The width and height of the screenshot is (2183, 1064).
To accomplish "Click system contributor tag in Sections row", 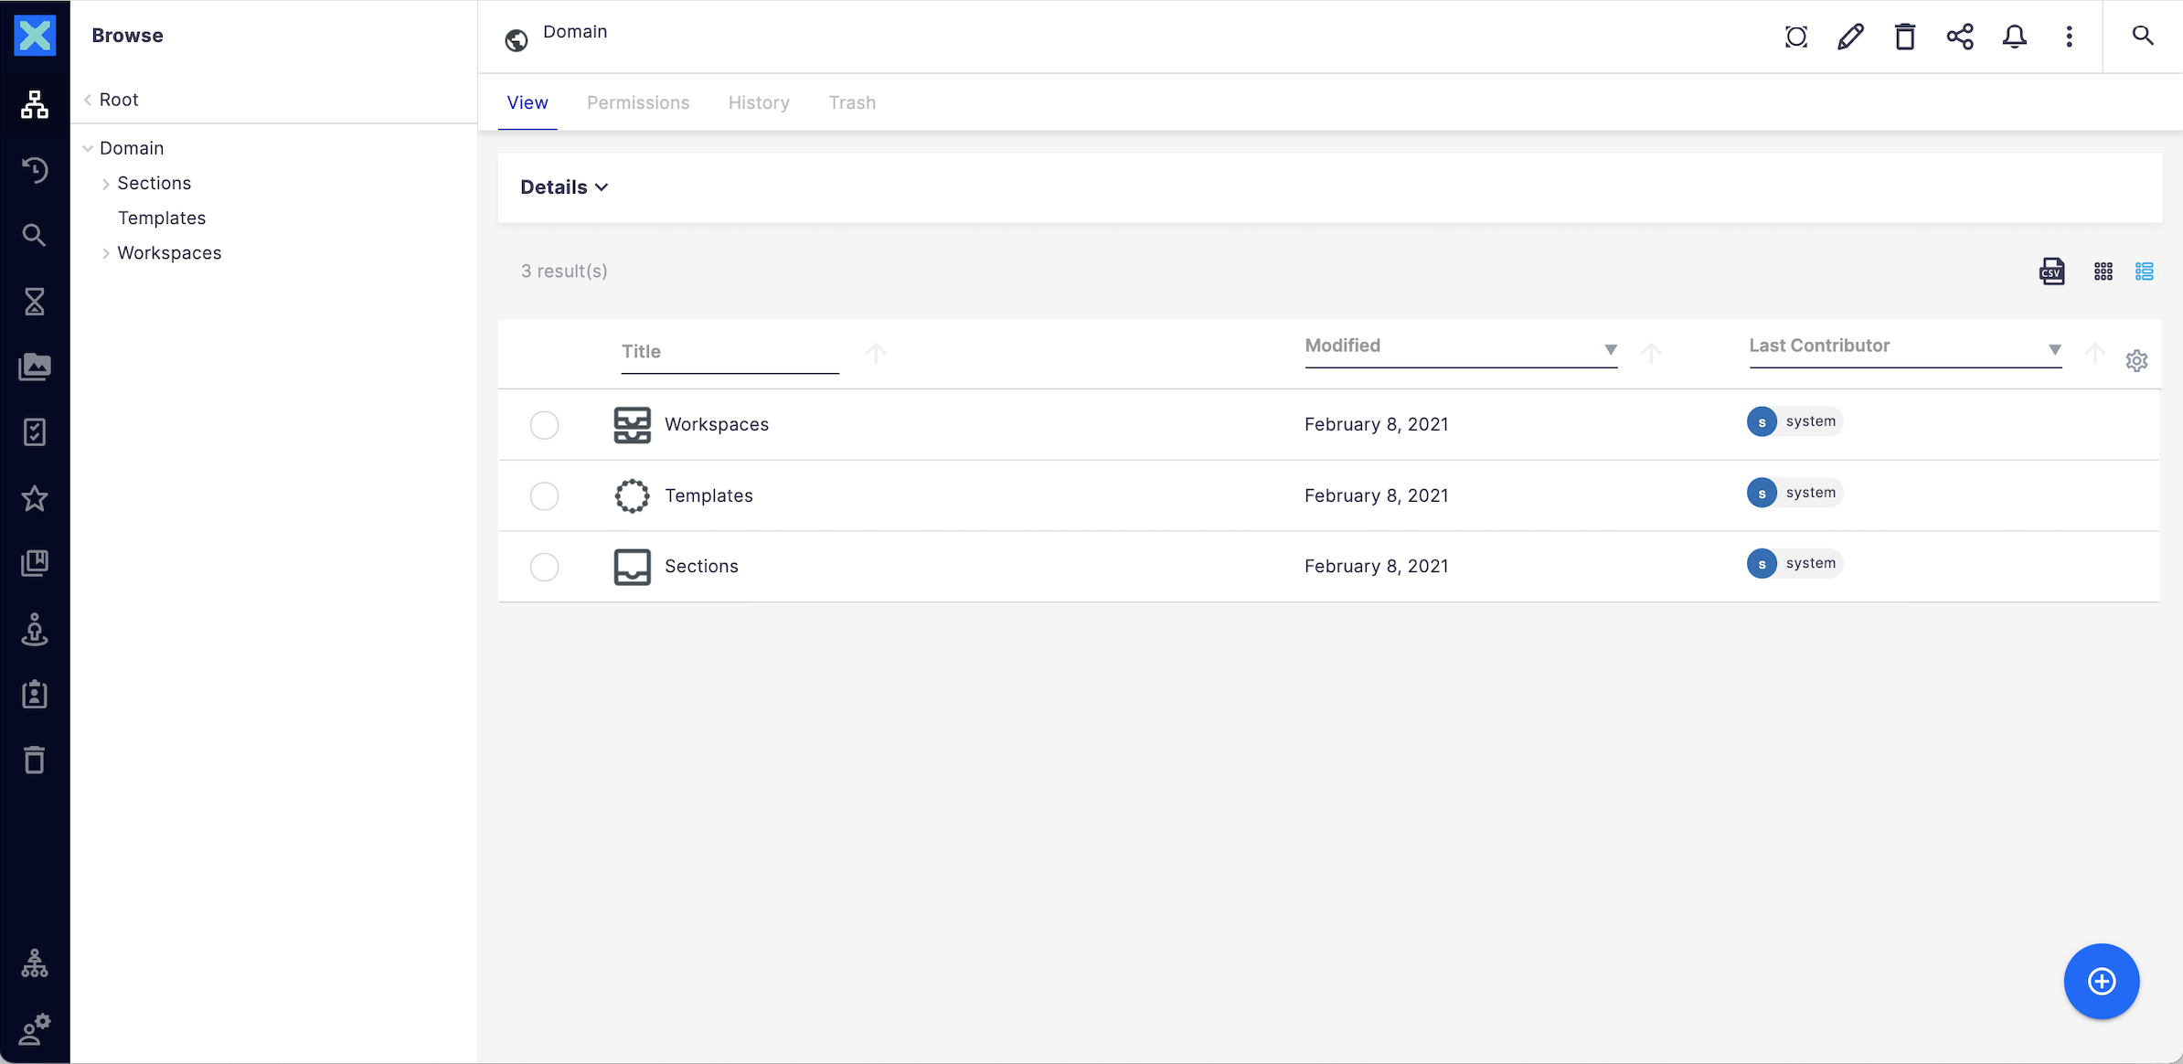I will coord(1795,563).
